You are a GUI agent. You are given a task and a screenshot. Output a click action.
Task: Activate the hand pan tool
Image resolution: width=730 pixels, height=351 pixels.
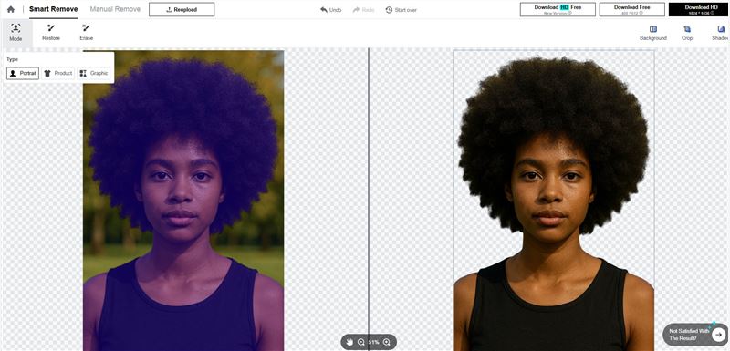(349, 342)
